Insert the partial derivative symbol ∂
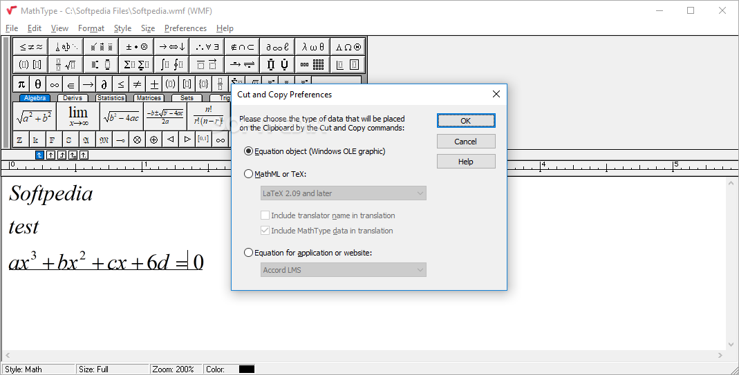The width and height of the screenshot is (739, 375). click(104, 84)
